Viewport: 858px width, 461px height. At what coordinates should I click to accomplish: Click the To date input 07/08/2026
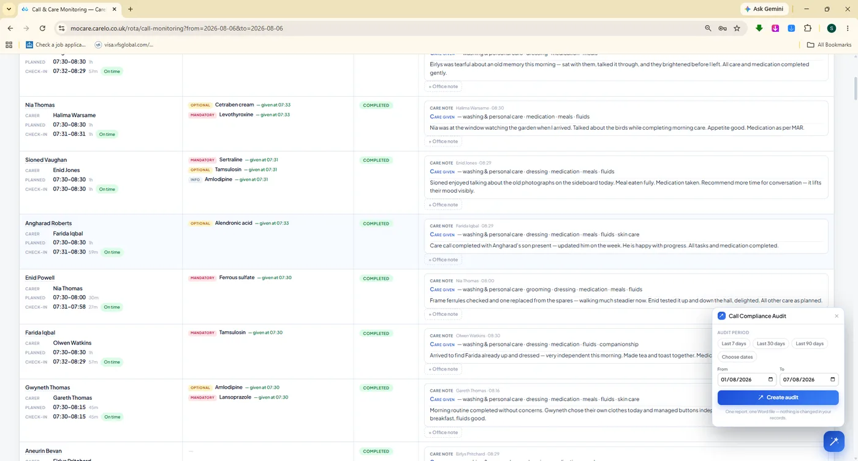click(x=809, y=380)
